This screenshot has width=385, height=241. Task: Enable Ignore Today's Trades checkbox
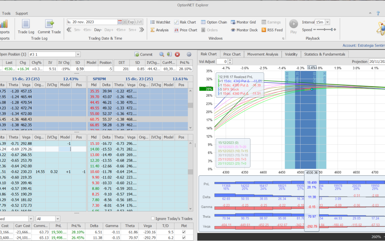[153, 219]
